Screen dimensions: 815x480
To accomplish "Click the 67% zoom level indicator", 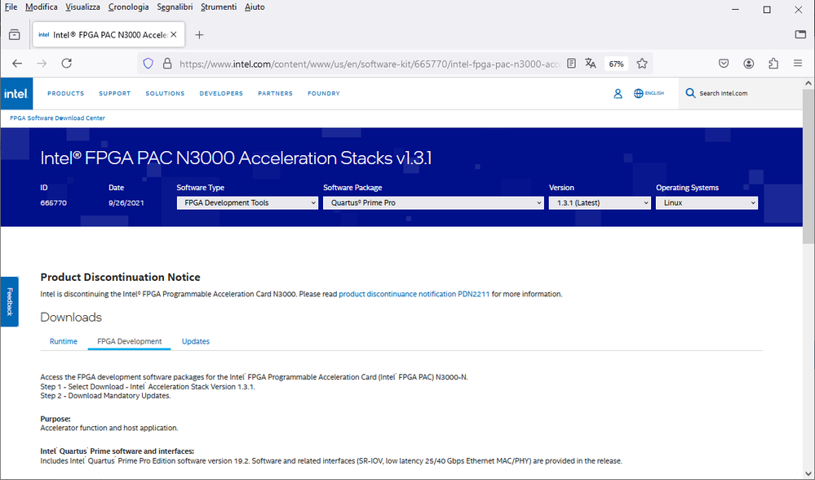I will [x=617, y=64].
